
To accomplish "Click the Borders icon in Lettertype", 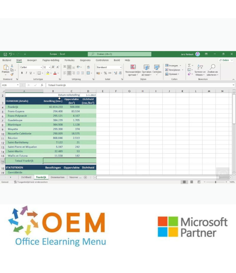I will coord(39,73).
